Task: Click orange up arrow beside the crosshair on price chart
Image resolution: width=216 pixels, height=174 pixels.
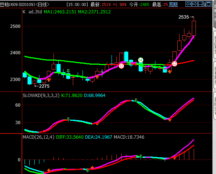Action: point(97,77)
